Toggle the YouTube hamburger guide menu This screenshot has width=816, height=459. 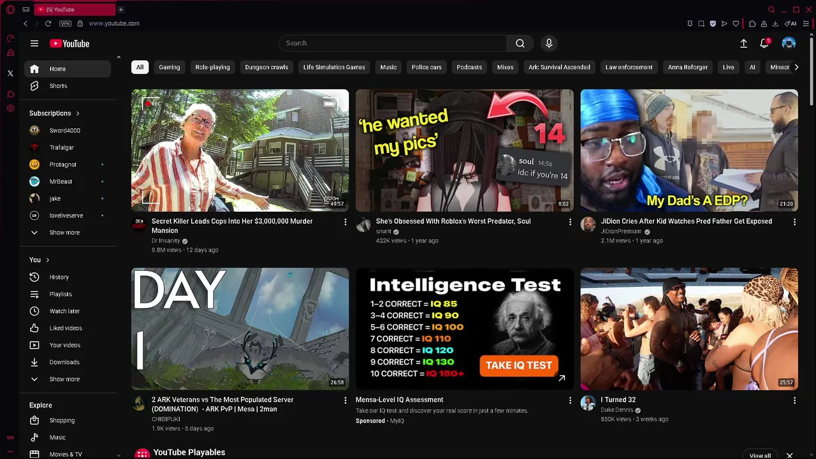(x=34, y=43)
